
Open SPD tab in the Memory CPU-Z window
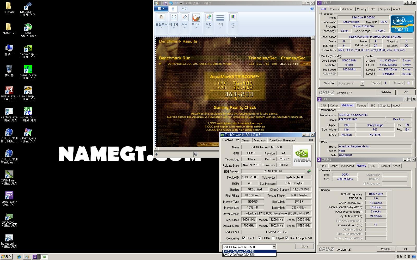point(373,166)
